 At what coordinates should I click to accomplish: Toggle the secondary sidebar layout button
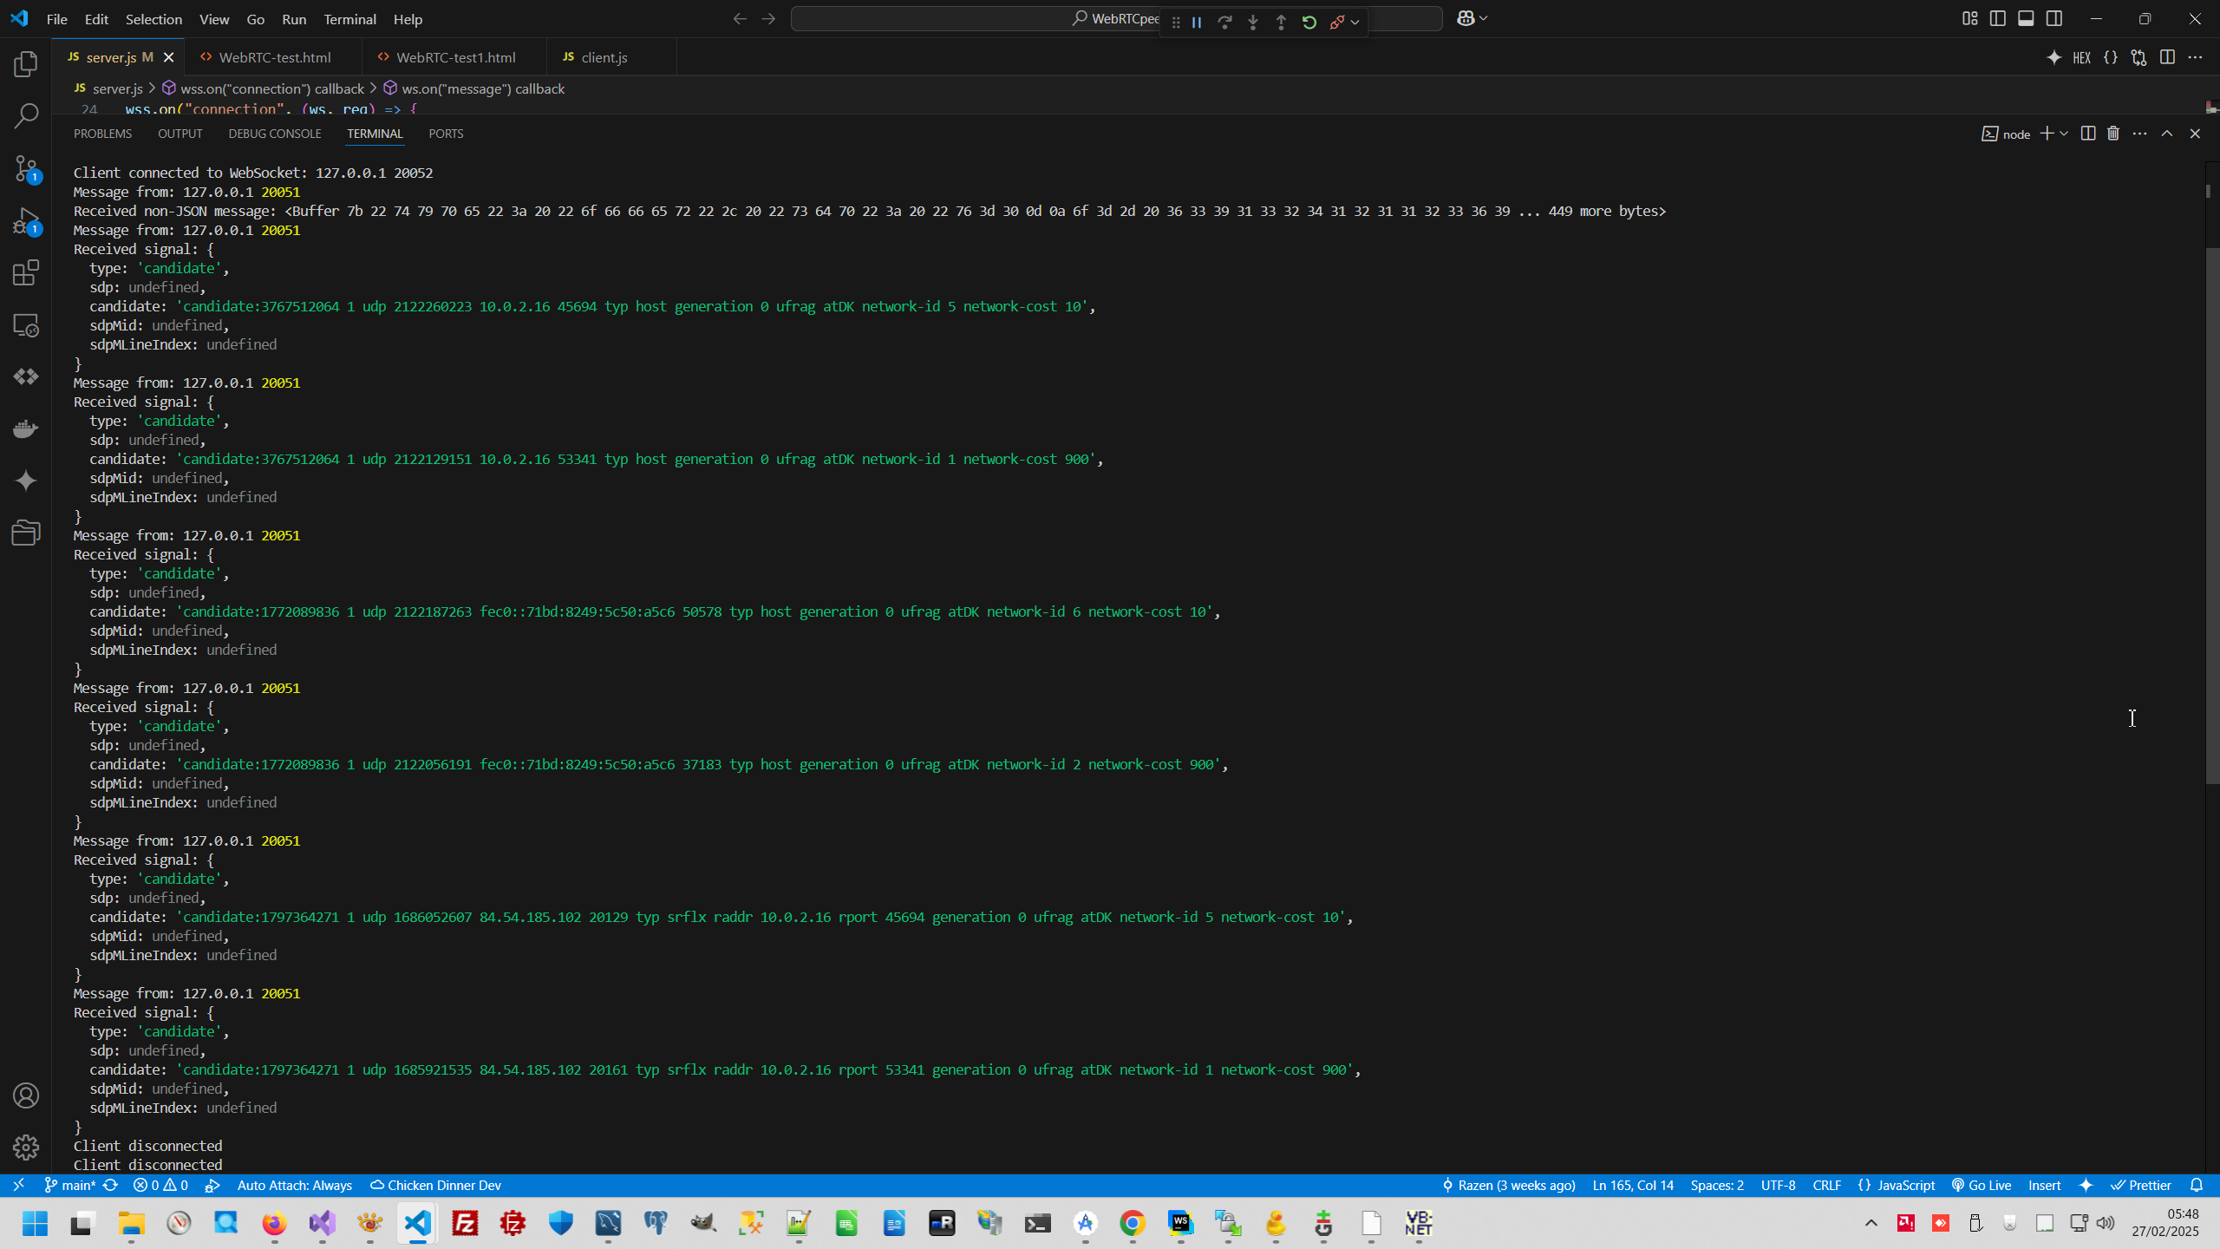click(2054, 18)
